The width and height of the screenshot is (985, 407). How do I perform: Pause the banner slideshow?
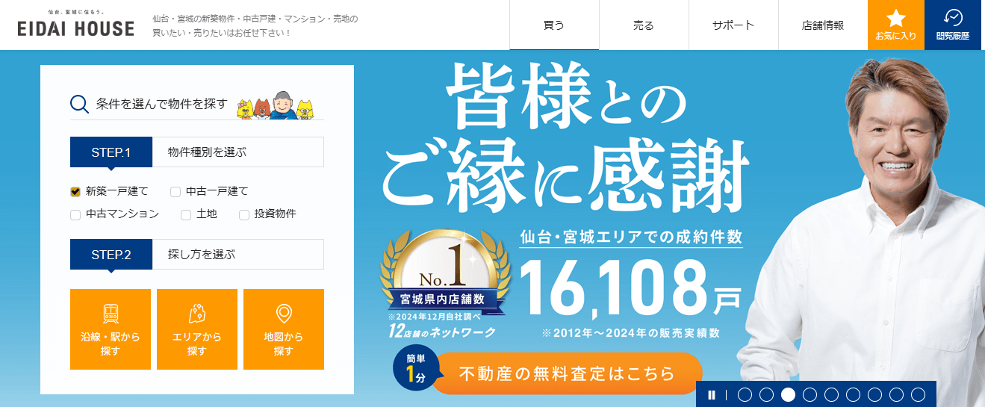[712, 395]
